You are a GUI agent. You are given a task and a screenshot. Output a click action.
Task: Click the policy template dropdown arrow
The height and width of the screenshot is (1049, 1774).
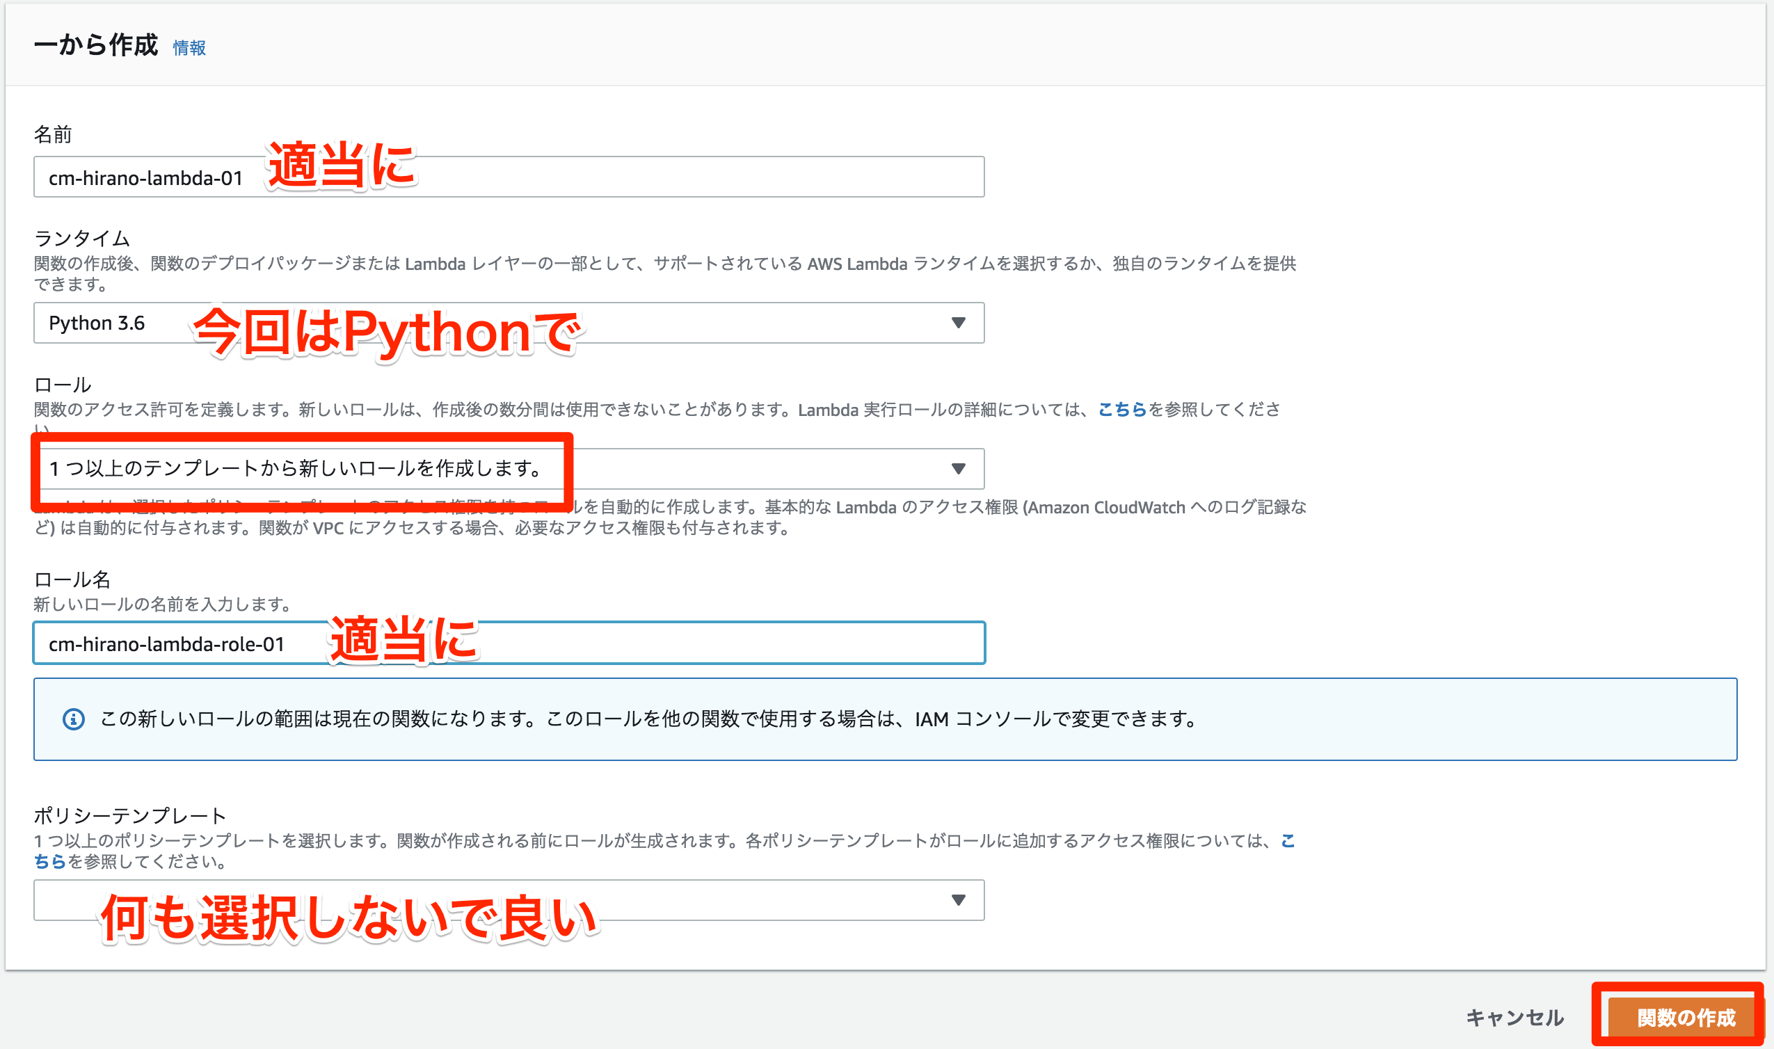[x=959, y=900]
